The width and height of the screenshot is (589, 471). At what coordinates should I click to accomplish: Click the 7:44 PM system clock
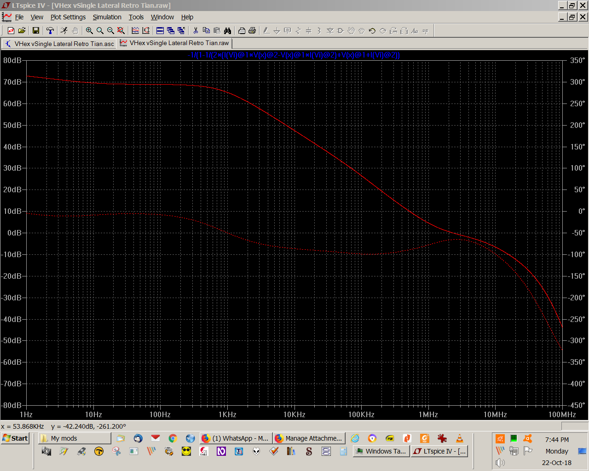click(557, 440)
